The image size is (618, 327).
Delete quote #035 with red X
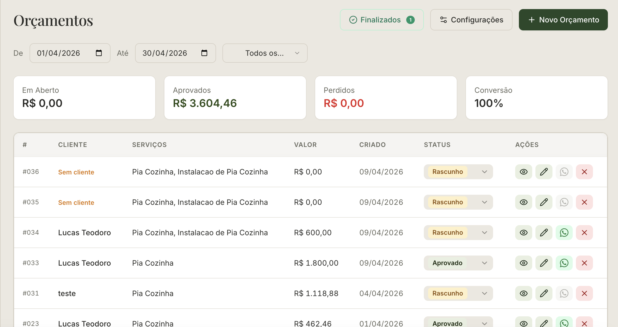584,202
